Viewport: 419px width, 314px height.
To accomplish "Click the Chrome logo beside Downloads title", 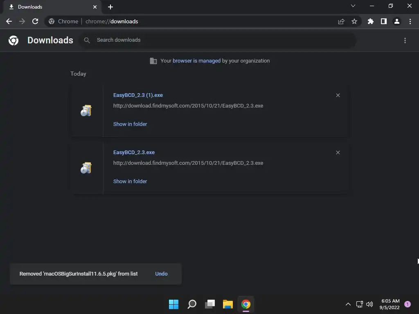I will tap(14, 40).
